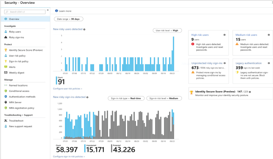273x159 pixels.
Task: Click the Risky users icon in sidebar
Action: point(6,32)
